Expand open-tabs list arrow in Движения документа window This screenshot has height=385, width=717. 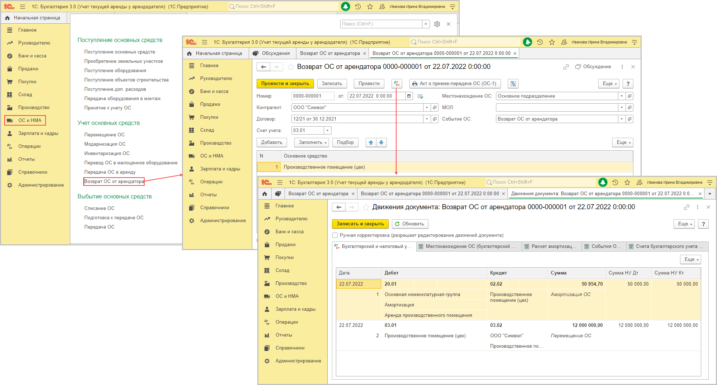(710, 194)
